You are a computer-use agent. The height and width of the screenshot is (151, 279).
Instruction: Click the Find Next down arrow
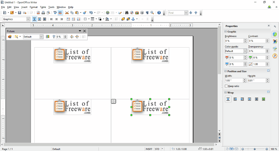click(191, 13)
